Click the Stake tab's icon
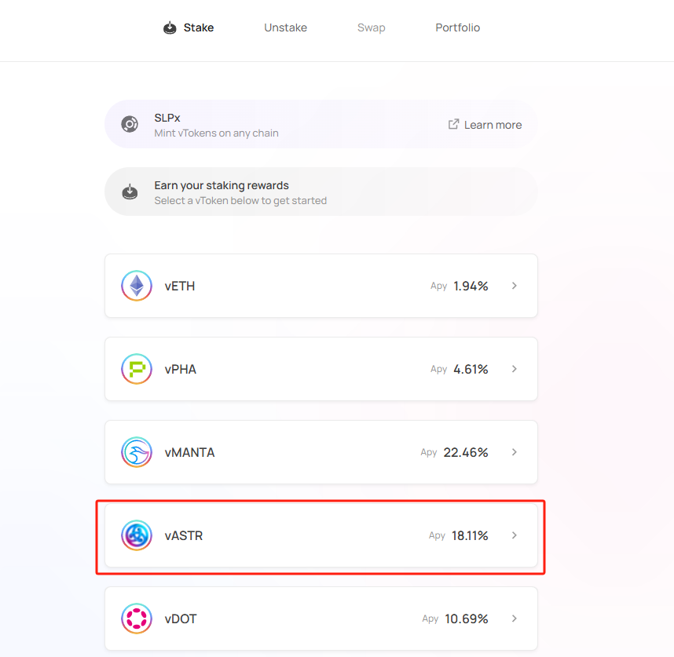674x657 pixels. pyautogui.click(x=170, y=27)
